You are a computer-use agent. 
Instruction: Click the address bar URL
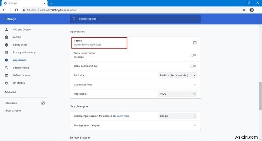pos(58,10)
